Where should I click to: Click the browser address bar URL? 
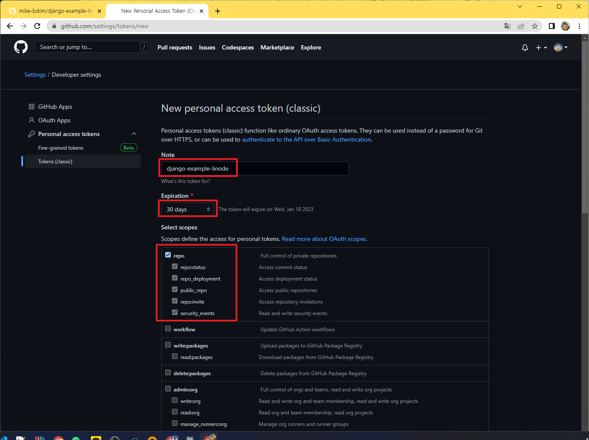[x=105, y=26]
